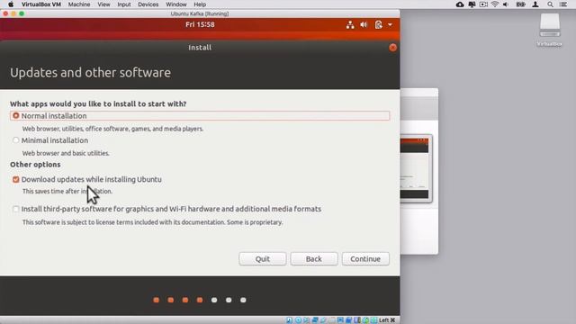Click the green zoom button of VM window
The image size is (576, 324).
[22, 13]
